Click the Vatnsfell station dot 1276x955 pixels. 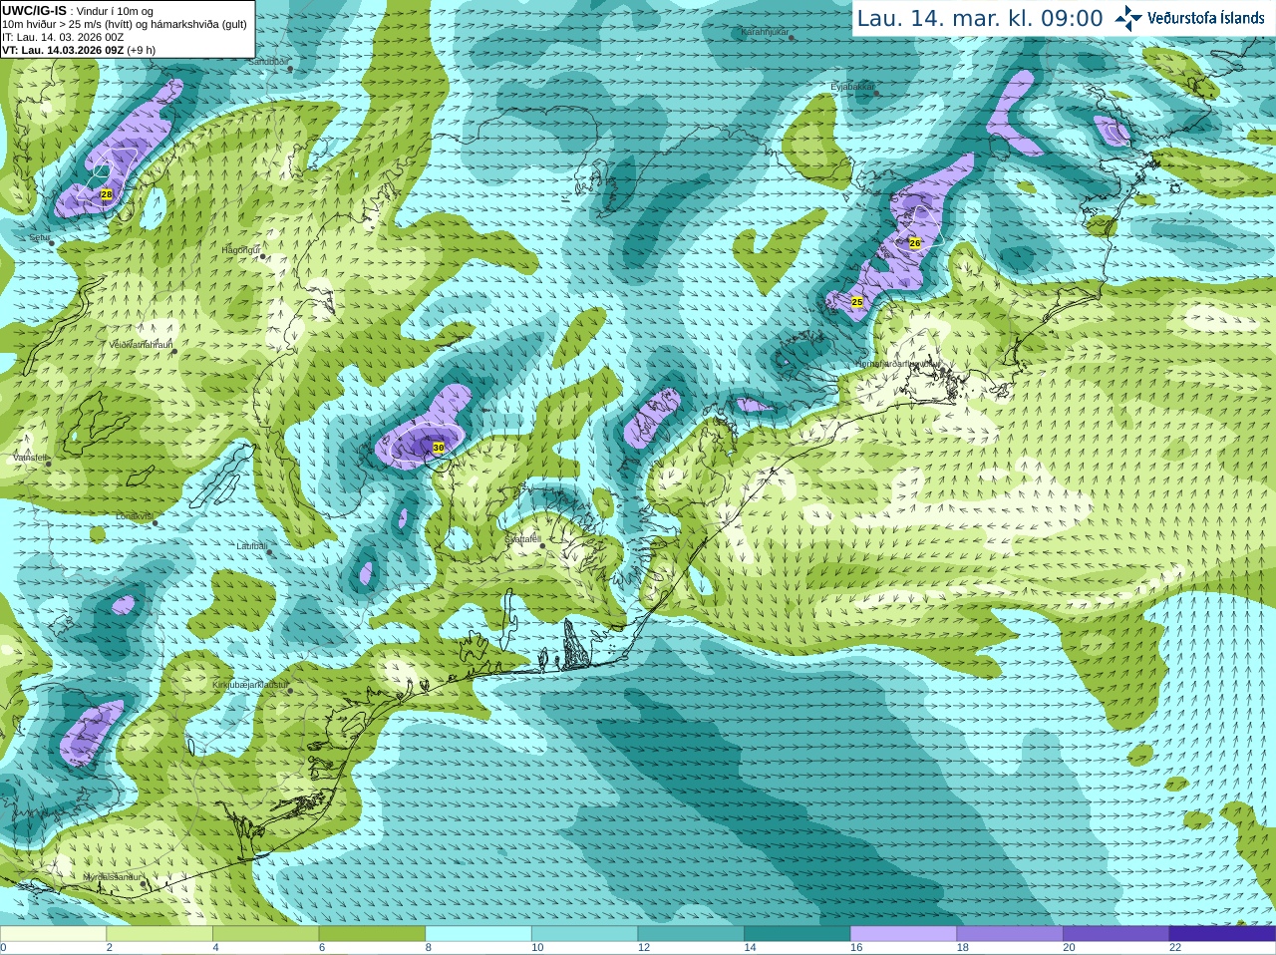(48, 464)
